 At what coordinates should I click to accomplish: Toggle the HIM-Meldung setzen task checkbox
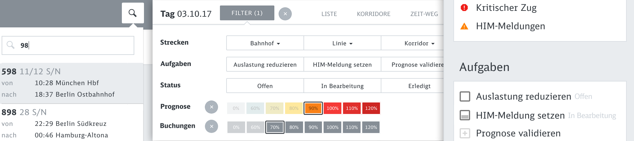pos(465,115)
